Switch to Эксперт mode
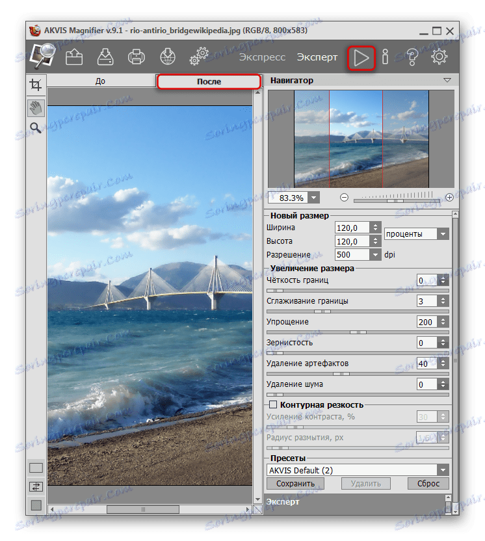The width and height of the screenshot is (485, 541). click(317, 57)
